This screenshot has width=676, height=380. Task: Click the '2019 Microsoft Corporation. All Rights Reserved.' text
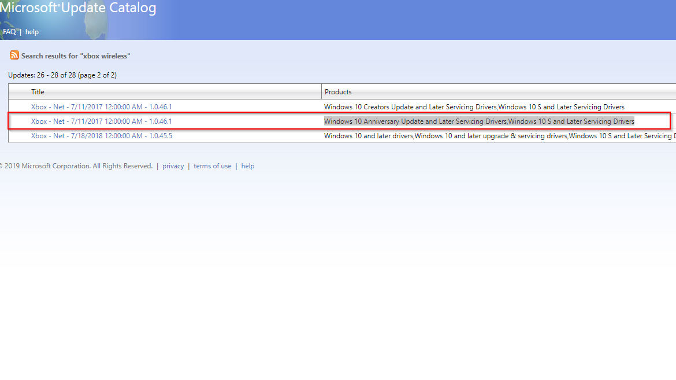click(x=76, y=166)
